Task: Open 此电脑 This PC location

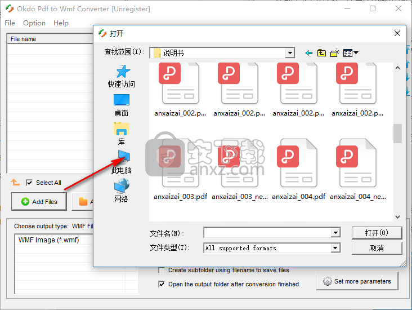Action: coord(122,162)
